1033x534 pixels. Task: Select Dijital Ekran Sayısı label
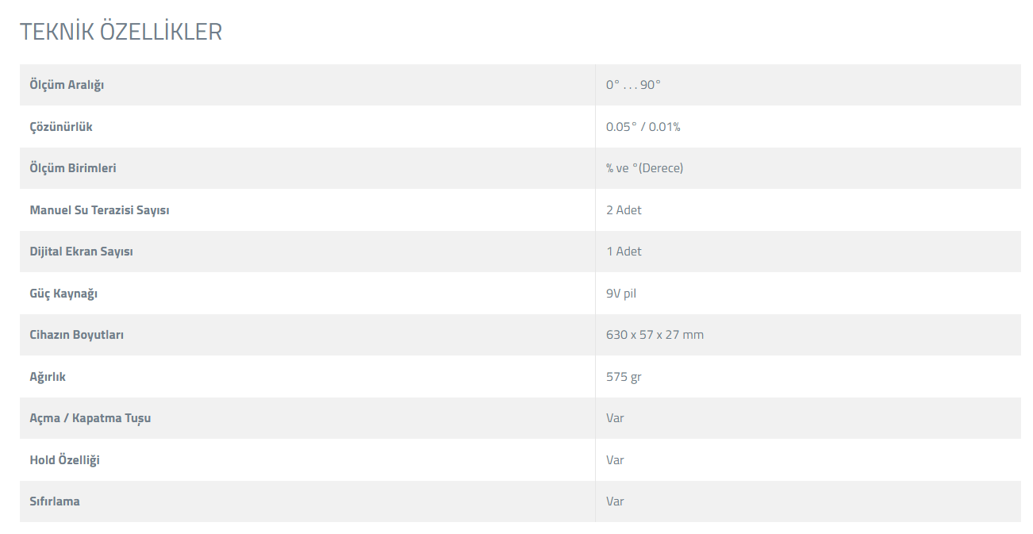tap(81, 252)
